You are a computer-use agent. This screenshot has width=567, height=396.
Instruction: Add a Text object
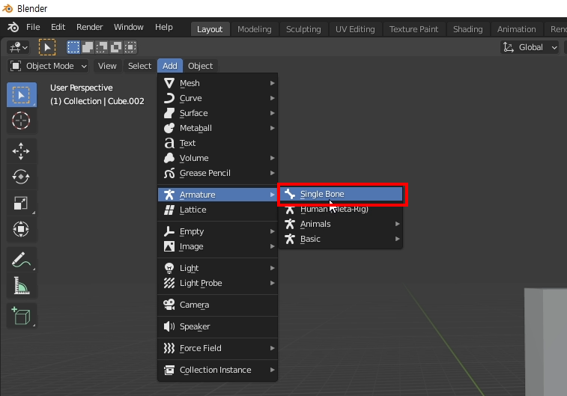218,143
